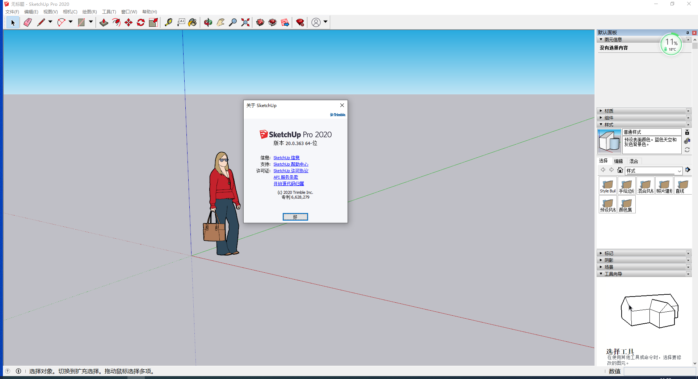Screen dimensions: 698x379
Task: Activate the Paint Bucket tool
Action: pos(193,22)
